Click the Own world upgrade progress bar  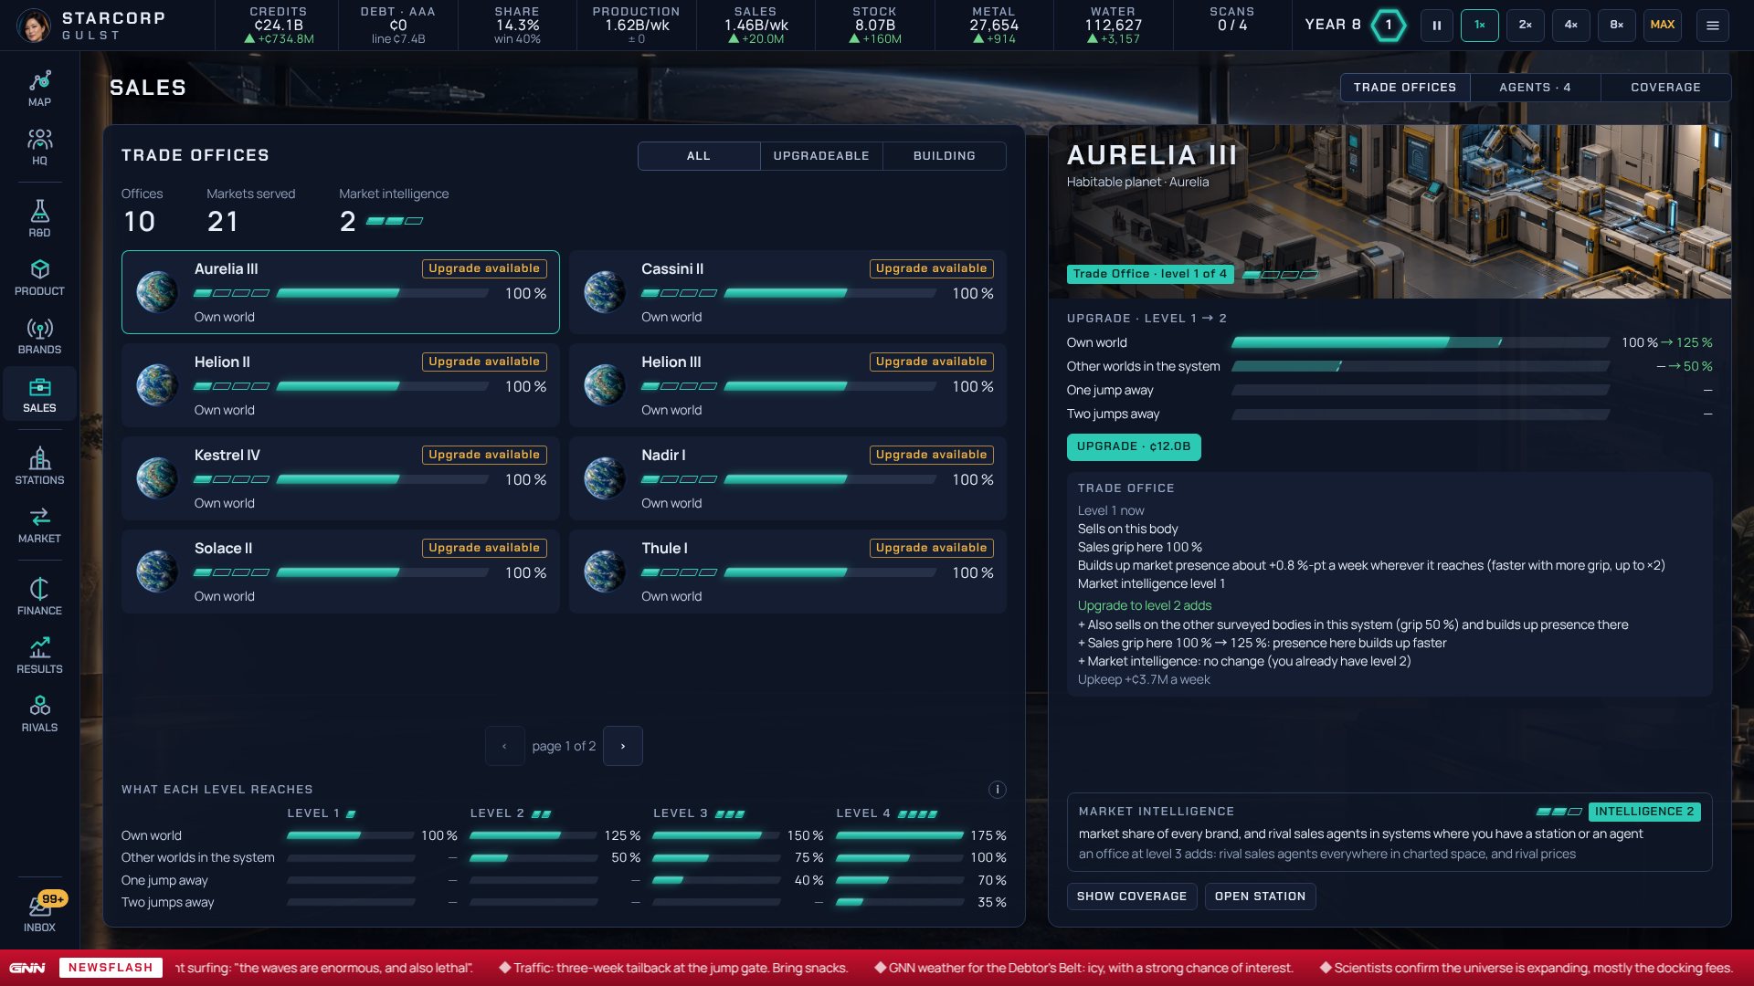[x=1421, y=342]
